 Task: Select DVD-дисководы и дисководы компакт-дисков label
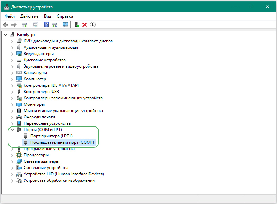[x=68, y=41]
